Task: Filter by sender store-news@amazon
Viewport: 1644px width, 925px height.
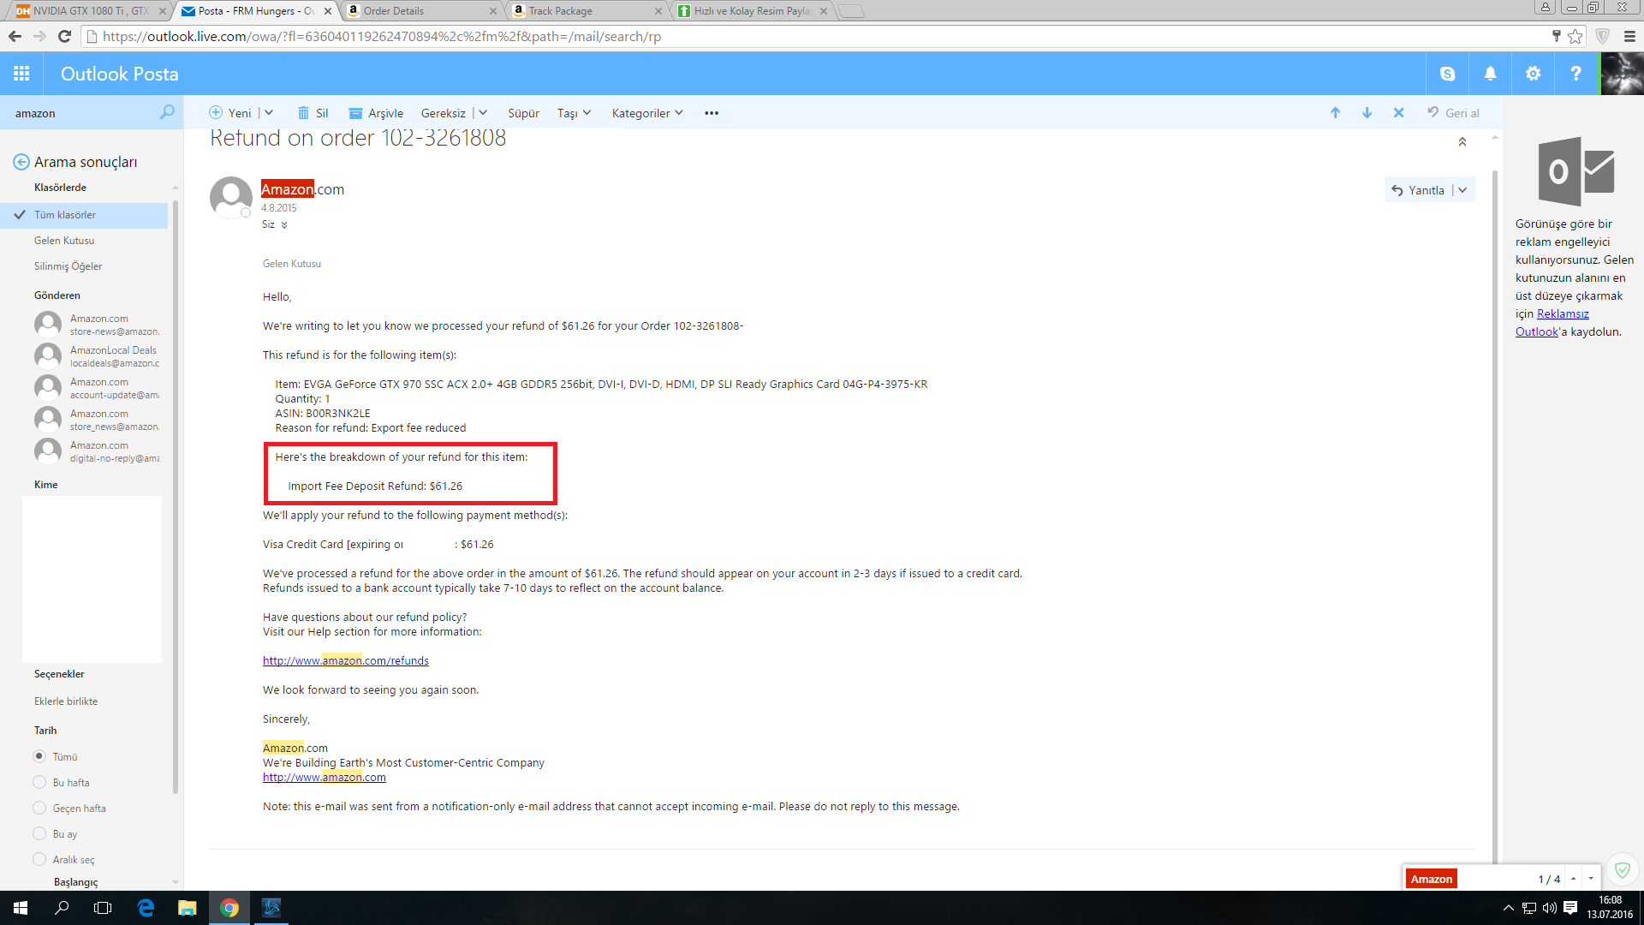Action: (97, 325)
